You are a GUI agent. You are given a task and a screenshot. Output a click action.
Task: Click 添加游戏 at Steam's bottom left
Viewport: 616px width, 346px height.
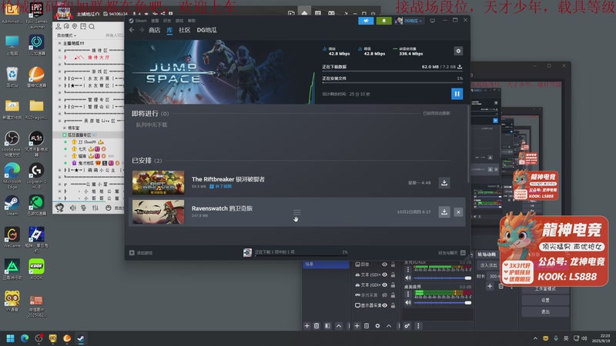[x=141, y=253]
